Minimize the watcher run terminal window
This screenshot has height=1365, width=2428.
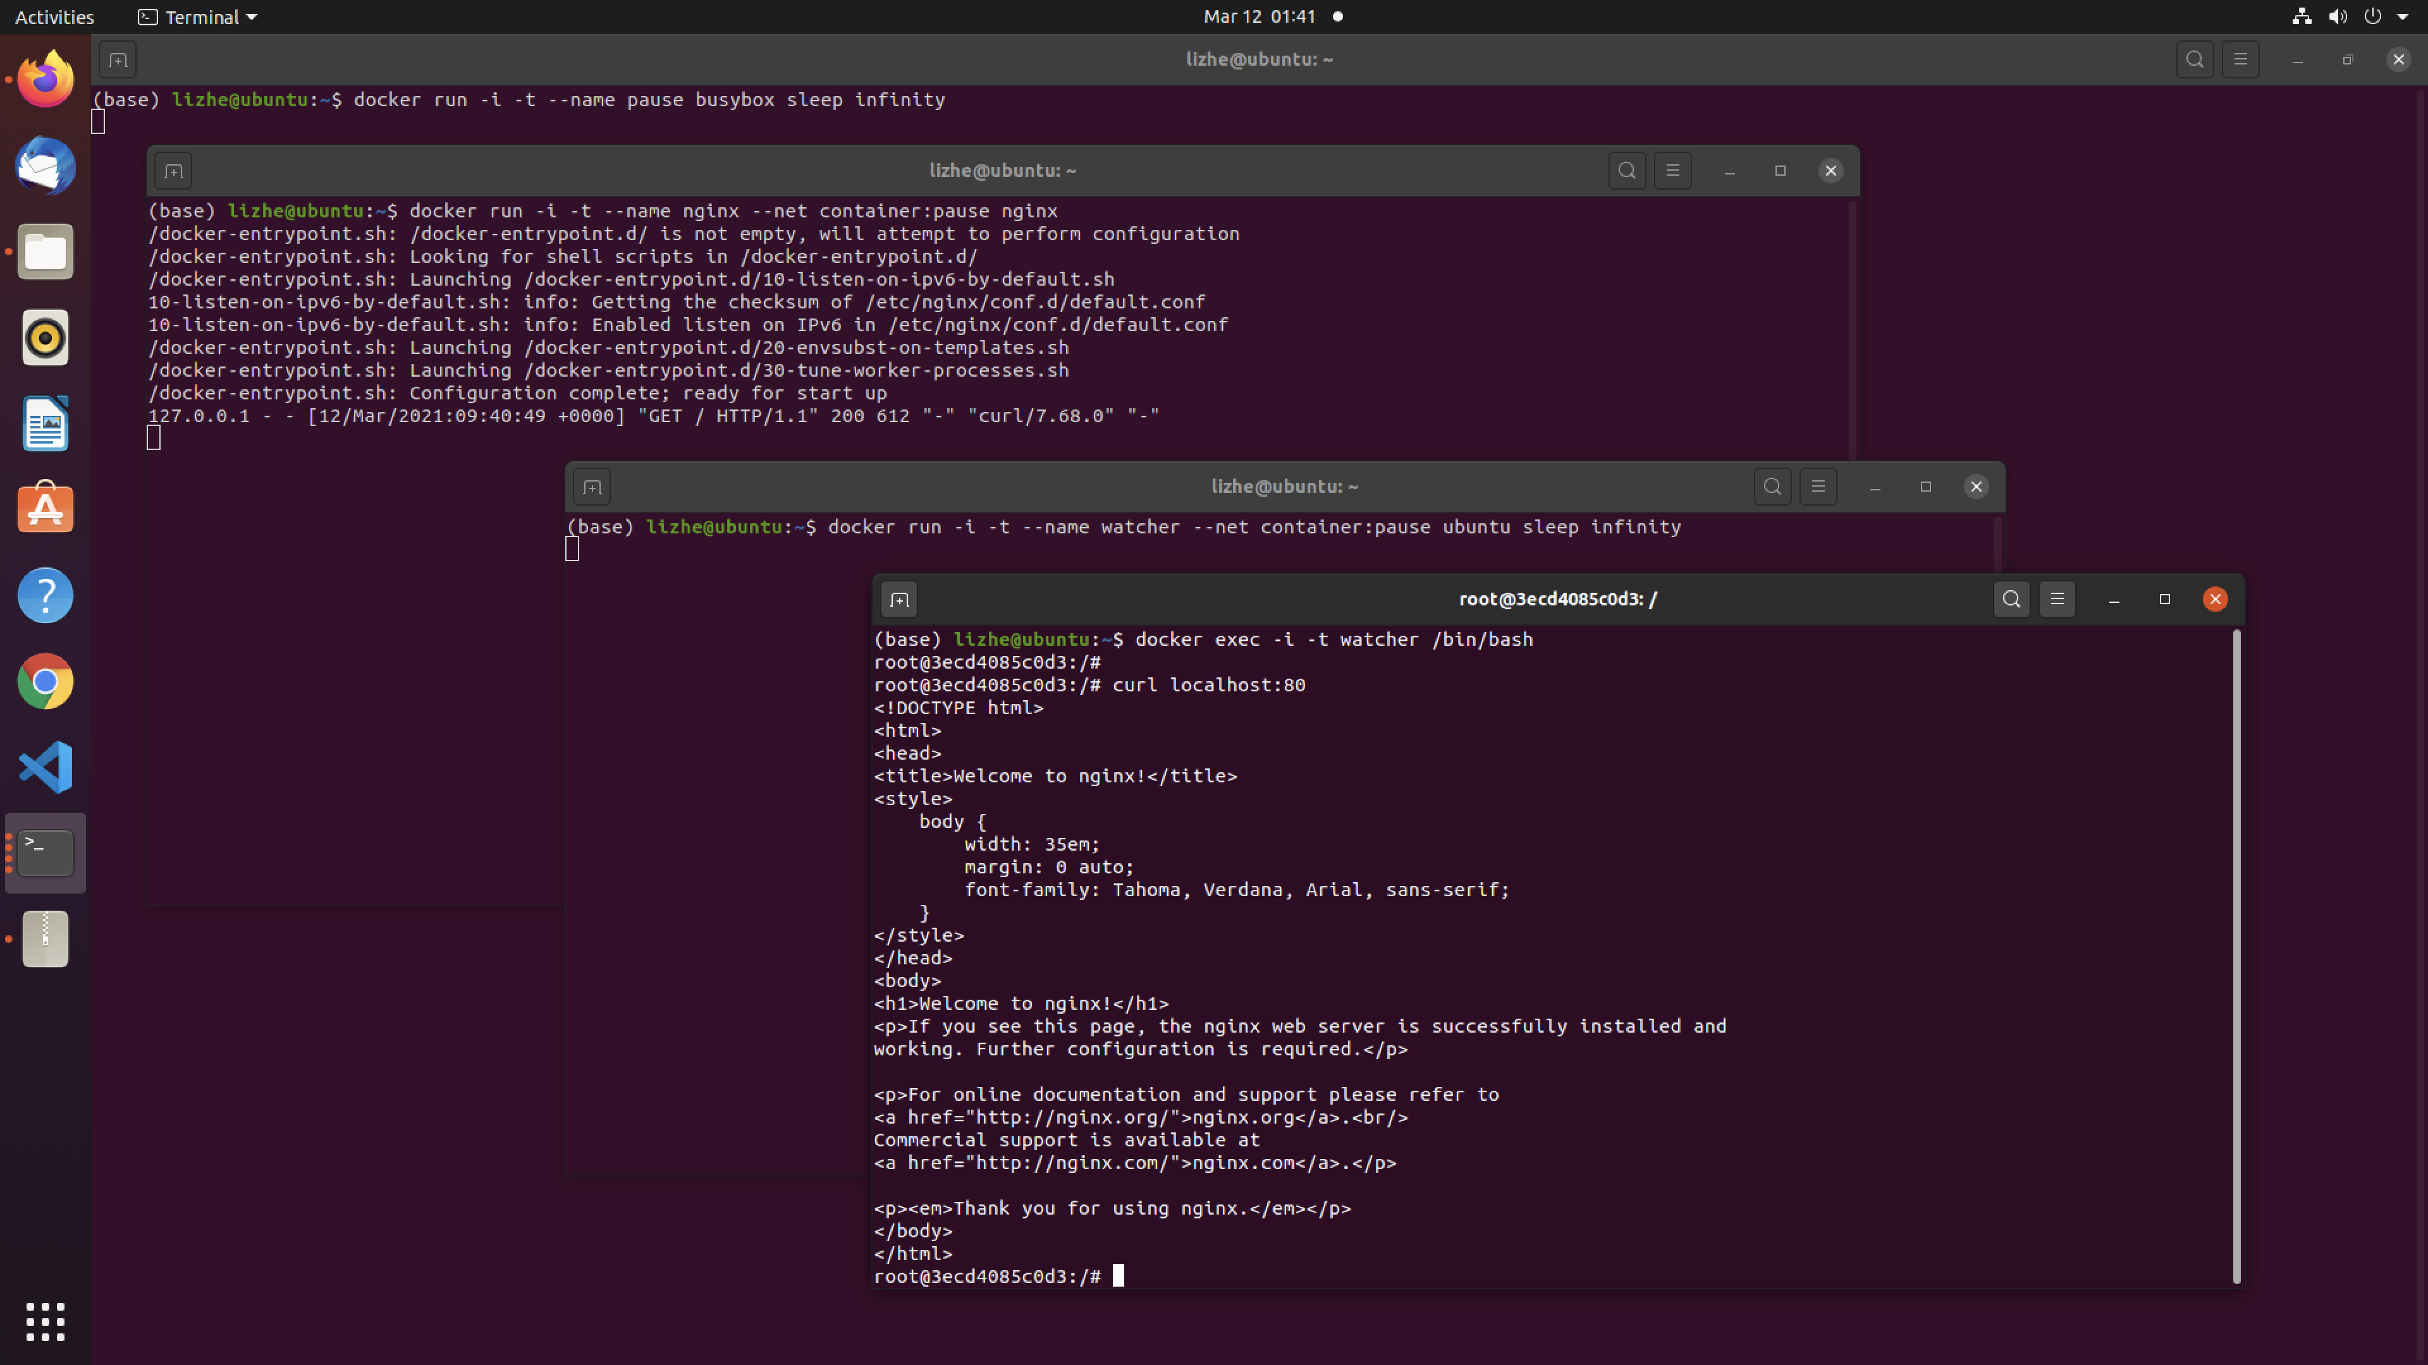click(1875, 487)
